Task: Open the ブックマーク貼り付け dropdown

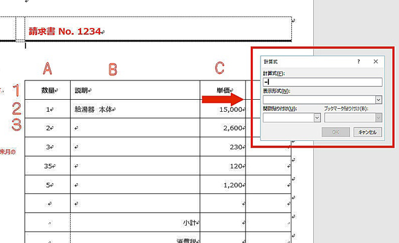Action: click(x=378, y=118)
